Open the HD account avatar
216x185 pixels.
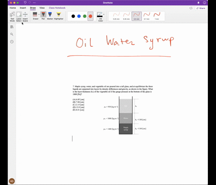[x=12, y=181]
